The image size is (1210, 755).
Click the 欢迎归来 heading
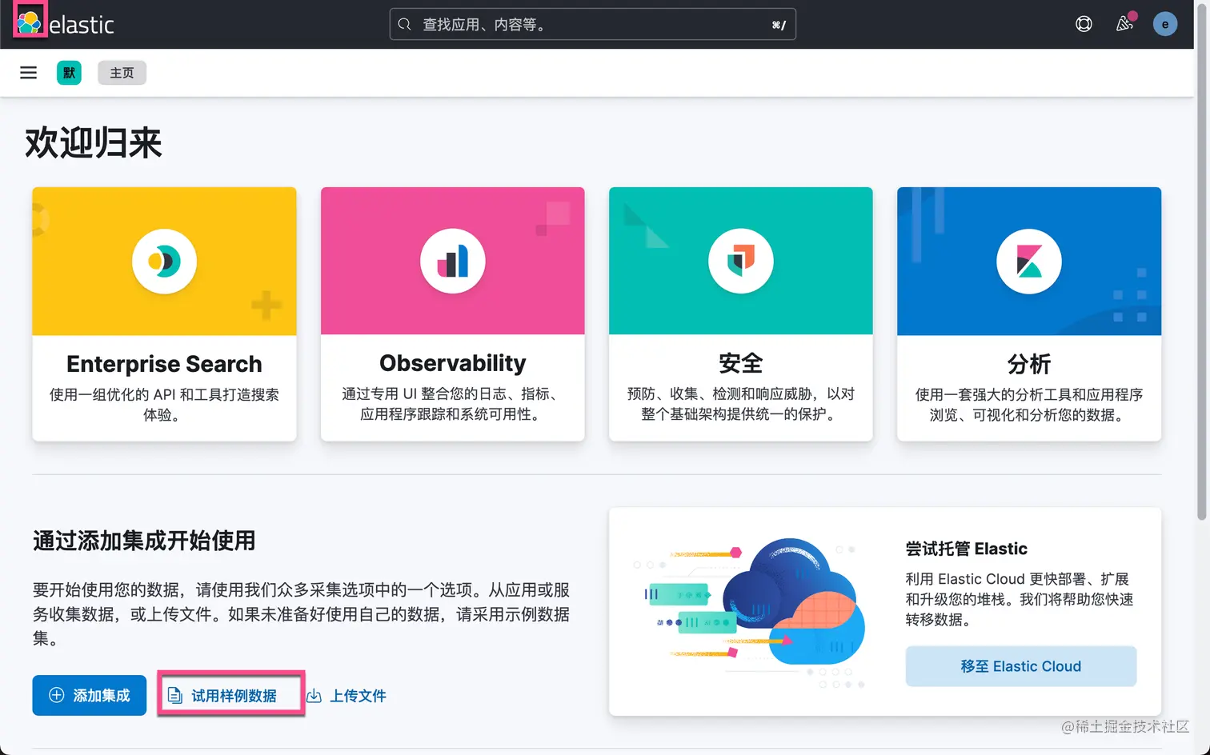[x=93, y=143]
